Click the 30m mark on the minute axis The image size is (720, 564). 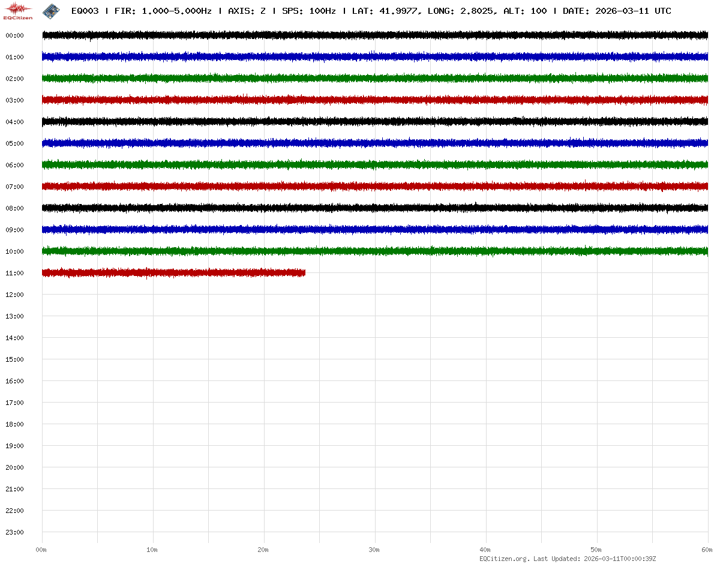pos(374,550)
